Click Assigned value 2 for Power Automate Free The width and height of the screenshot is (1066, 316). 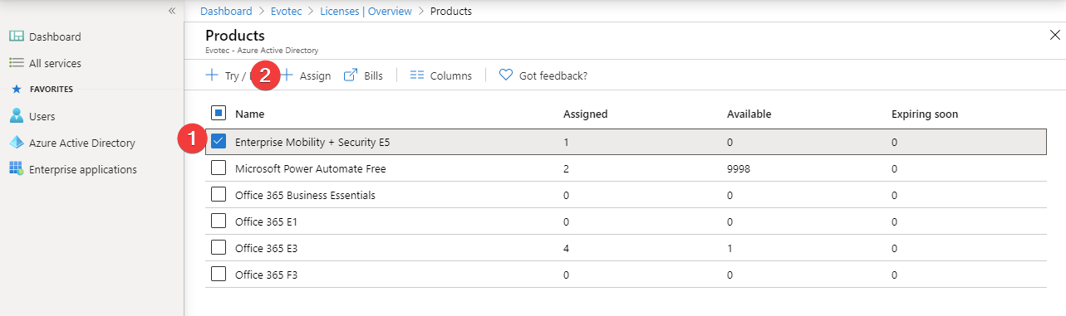(566, 168)
